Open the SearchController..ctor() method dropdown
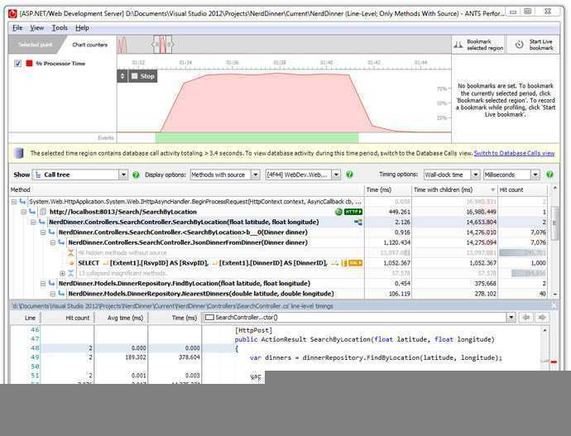Viewport: 571px width, 436px height. point(360,318)
